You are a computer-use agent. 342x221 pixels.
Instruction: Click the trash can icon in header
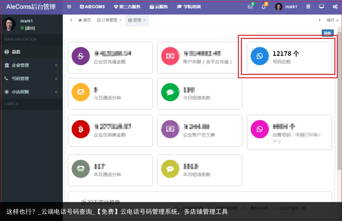[x=308, y=7]
